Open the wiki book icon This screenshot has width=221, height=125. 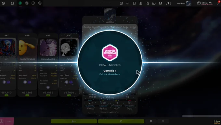134,3
